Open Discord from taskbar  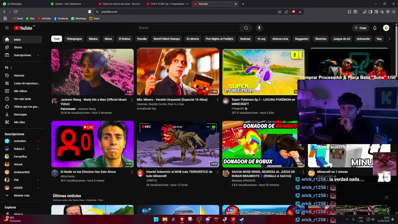pyautogui.click(x=208, y=219)
